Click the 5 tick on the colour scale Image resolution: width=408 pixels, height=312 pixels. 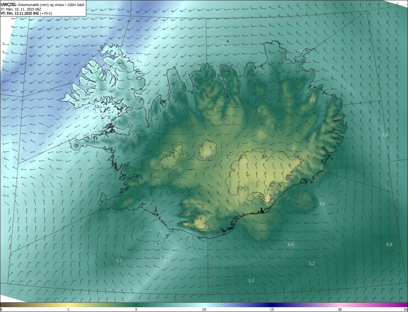point(136,309)
